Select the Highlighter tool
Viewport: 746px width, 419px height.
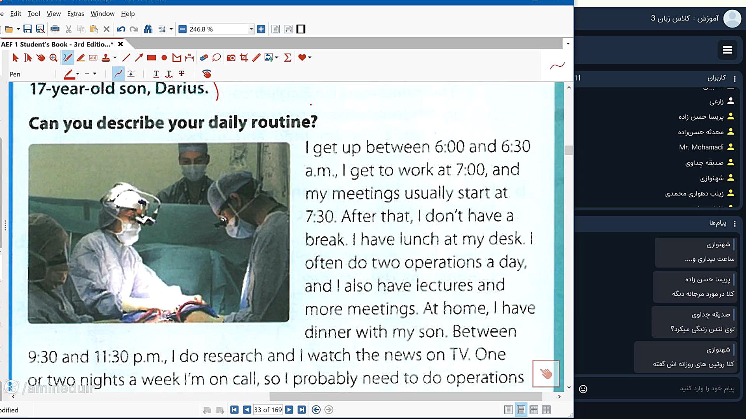tap(80, 58)
